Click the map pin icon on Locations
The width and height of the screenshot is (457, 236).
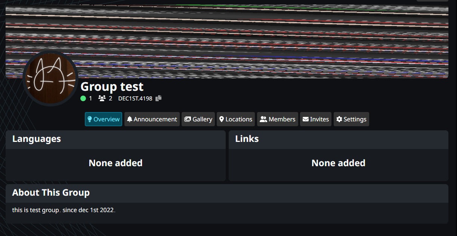(x=222, y=119)
